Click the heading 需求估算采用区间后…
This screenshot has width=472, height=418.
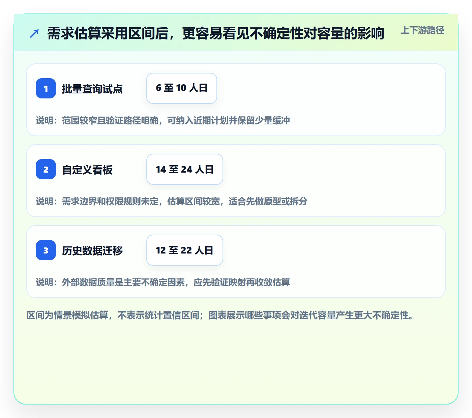point(216,33)
